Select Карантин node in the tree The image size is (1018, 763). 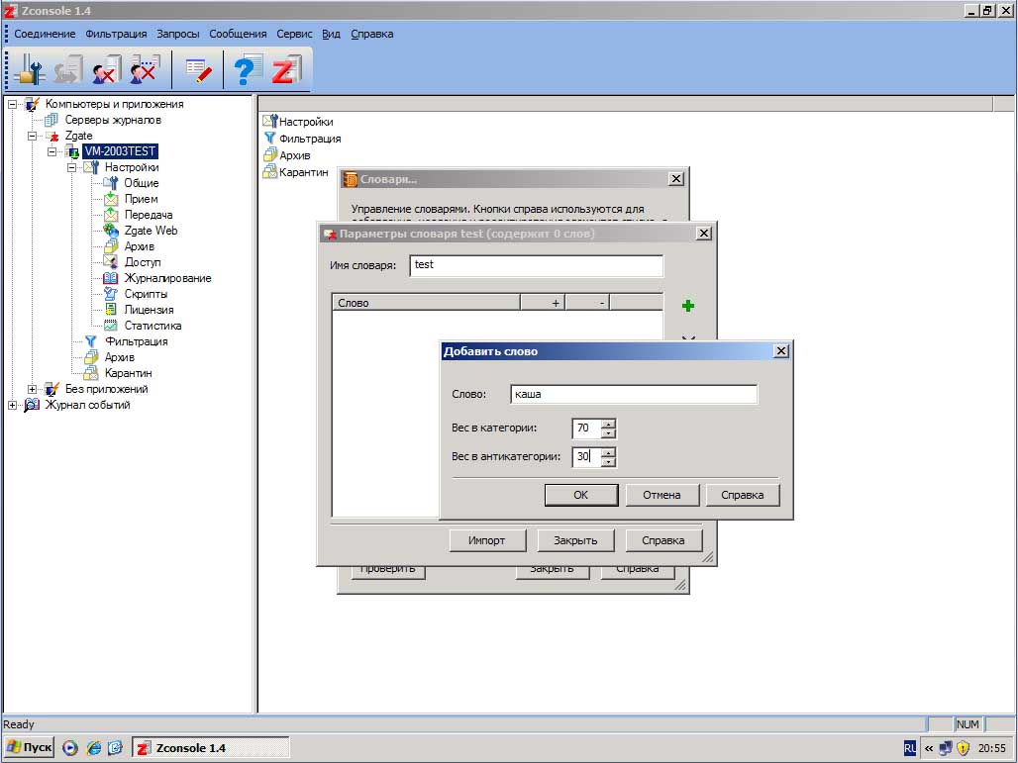[128, 373]
